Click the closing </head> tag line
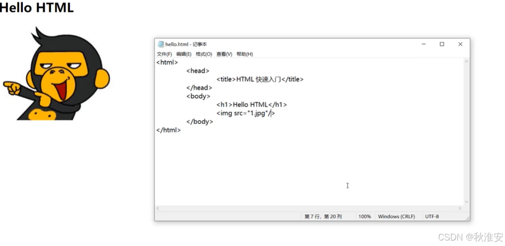Image resolution: width=505 pixels, height=246 pixels. [199, 88]
